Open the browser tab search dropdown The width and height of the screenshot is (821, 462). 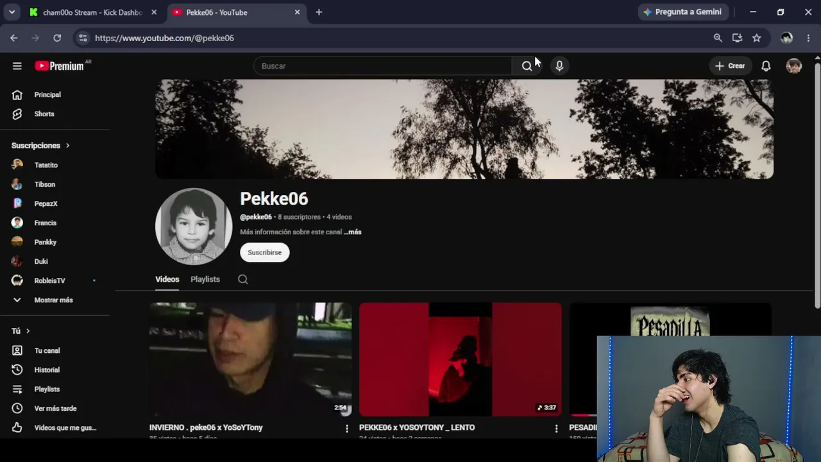coord(12,12)
